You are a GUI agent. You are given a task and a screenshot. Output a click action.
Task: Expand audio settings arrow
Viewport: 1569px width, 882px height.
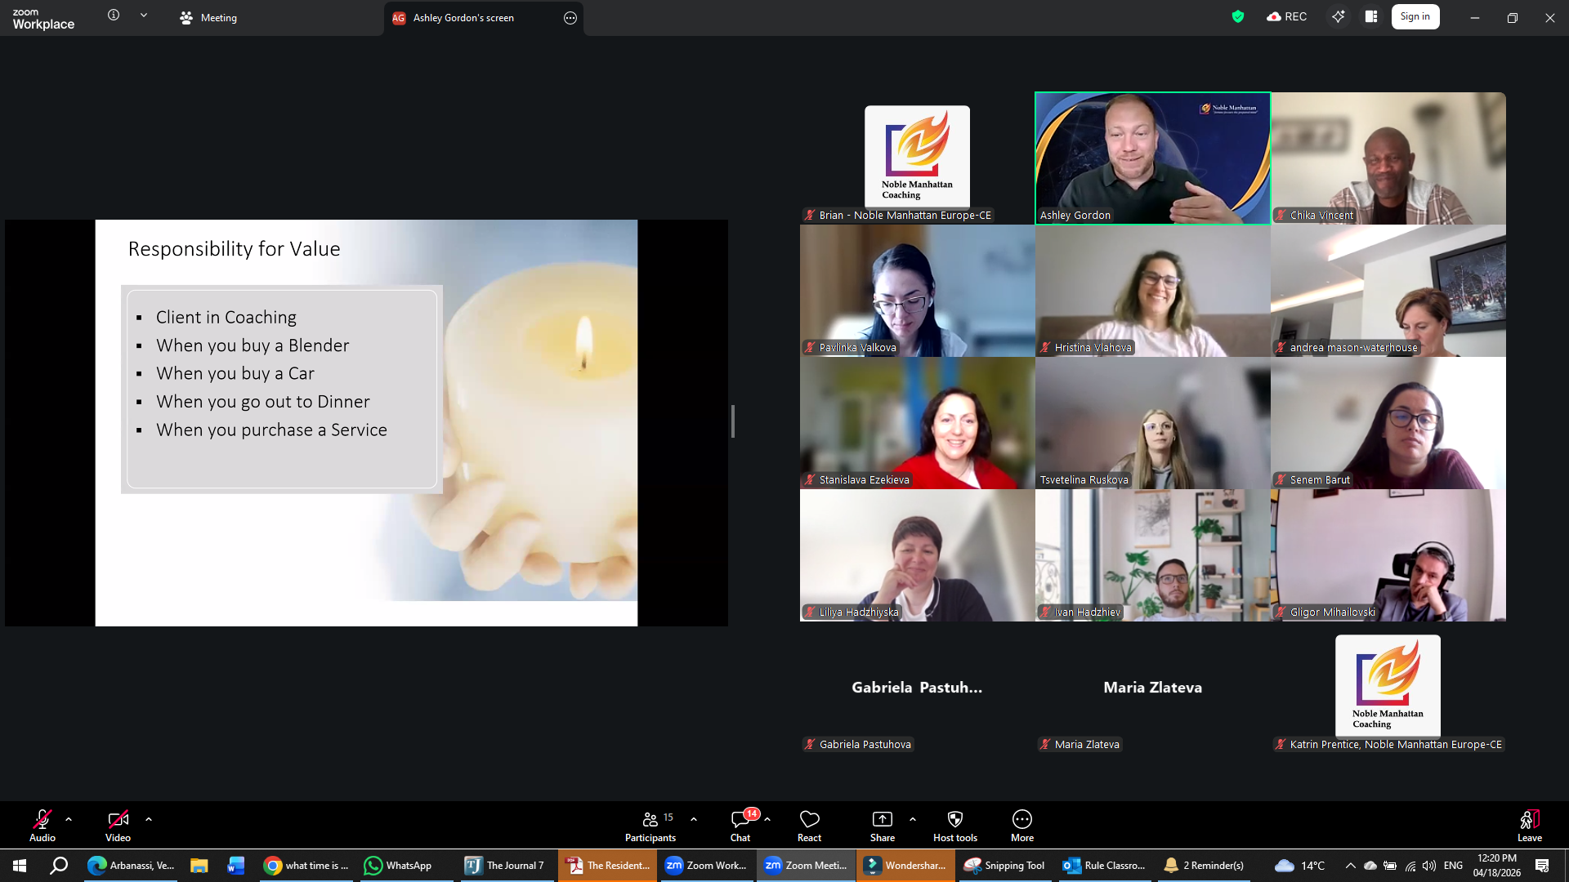(69, 818)
